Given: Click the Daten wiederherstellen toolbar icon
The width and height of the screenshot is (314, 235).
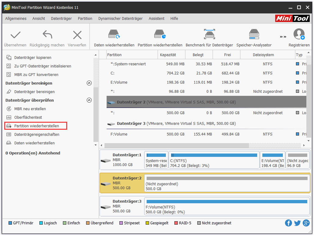Looking at the screenshot, I should pyautogui.click(x=114, y=34).
